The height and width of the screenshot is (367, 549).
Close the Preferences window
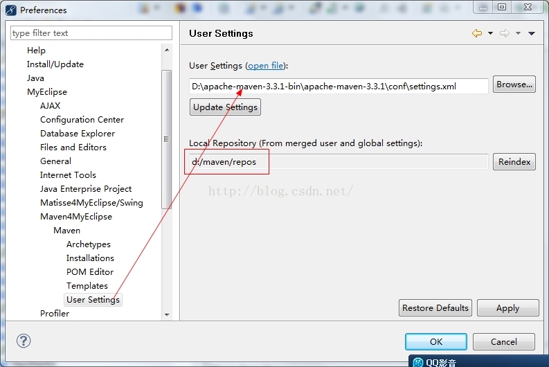coord(528,7)
